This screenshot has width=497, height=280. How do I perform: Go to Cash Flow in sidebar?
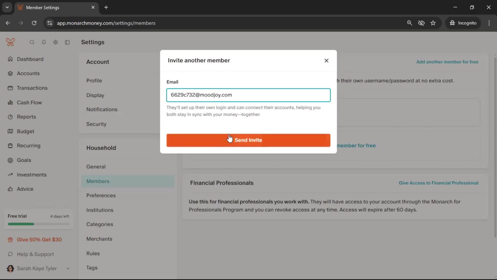click(x=29, y=103)
